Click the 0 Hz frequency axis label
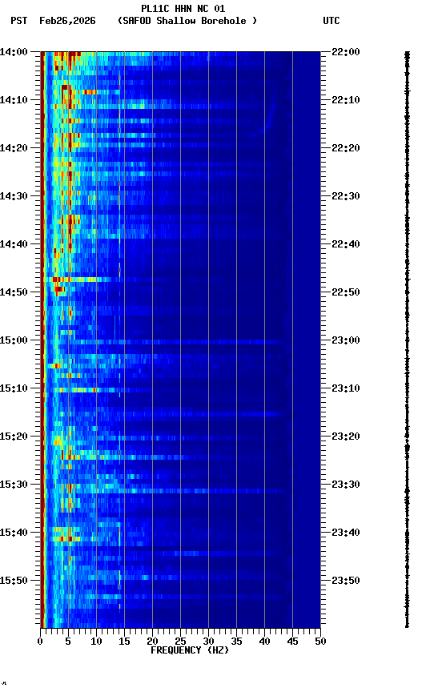The image size is (442, 692). pos(40,642)
